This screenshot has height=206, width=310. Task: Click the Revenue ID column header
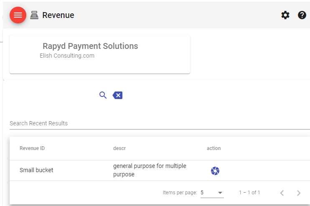tap(32, 148)
